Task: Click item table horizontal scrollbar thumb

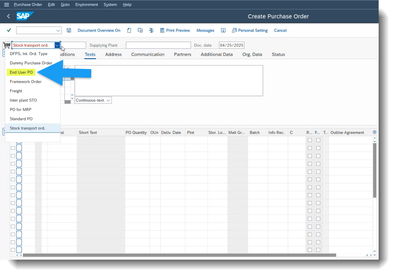Action: pyautogui.click(x=179, y=255)
